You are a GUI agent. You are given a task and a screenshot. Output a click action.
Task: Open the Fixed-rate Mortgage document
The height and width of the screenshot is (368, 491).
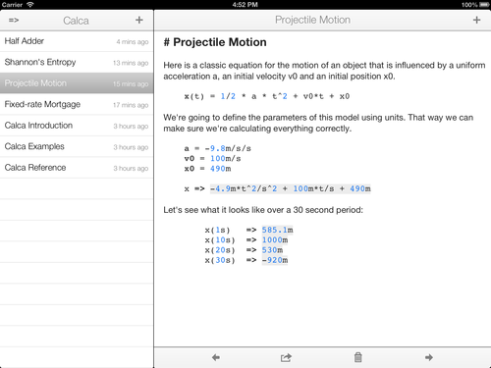tap(77, 104)
